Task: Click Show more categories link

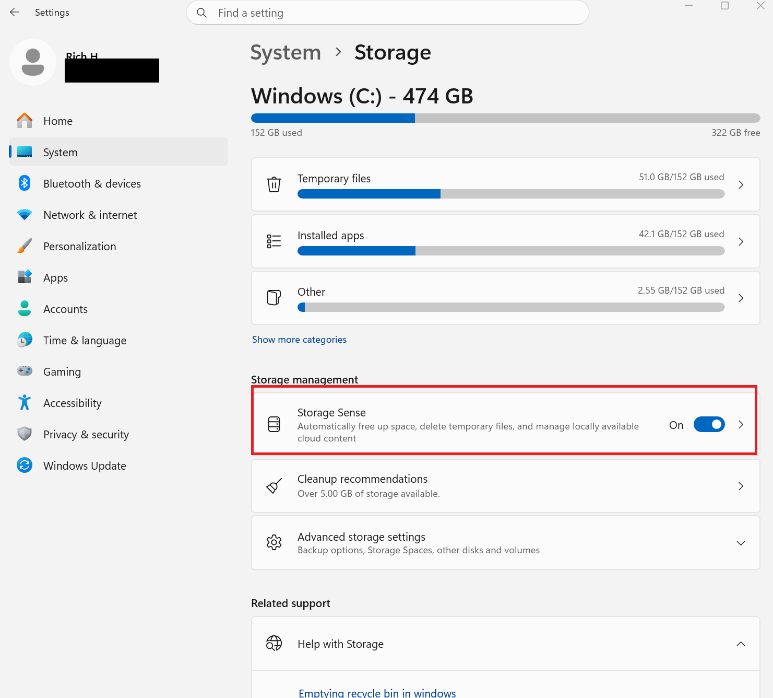Action: coord(299,340)
